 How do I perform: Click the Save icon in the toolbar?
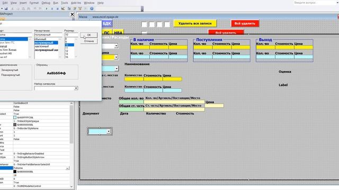[6, 8]
